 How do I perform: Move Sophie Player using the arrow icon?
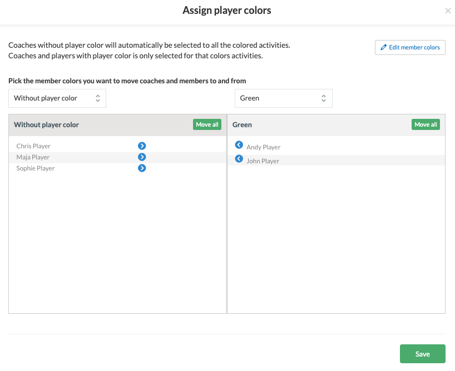[142, 168]
